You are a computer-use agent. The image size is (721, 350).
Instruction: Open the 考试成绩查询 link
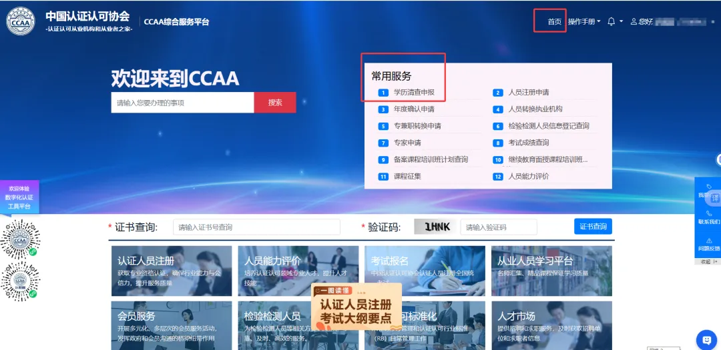pyautogui.click(x=528, y=143)
